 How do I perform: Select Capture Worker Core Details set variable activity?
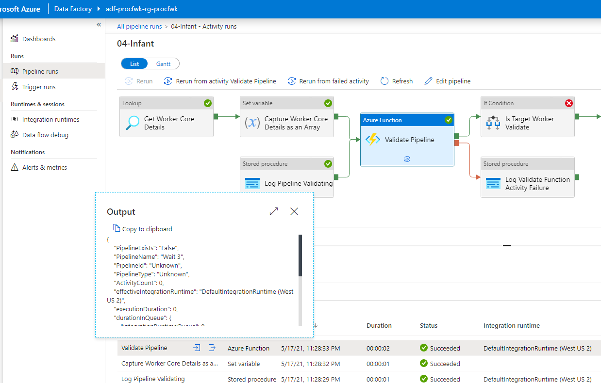click(x=287, y=116)
